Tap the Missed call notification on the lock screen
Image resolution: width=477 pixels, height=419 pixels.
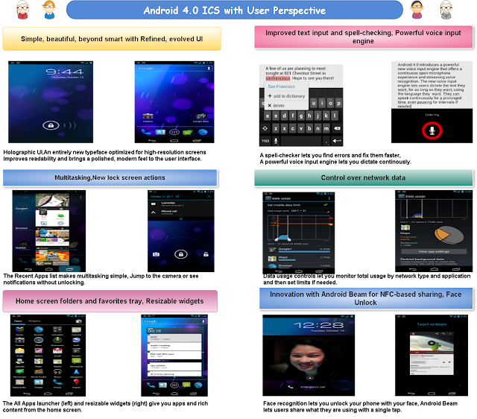181,212
